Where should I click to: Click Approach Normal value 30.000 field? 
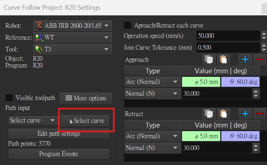217,94
